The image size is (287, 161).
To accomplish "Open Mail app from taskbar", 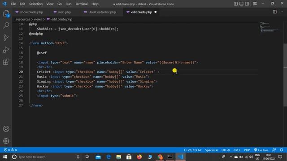I will tap(98, 157).
